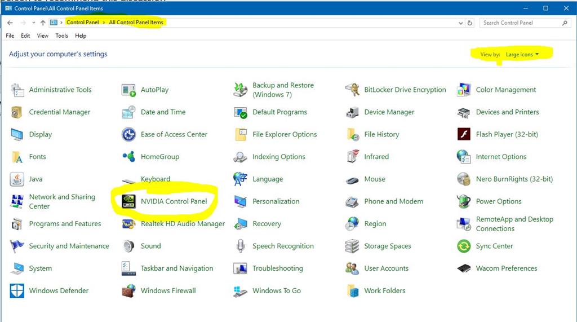Open the Network and Sharing Center link
The height and width of the screenshot is (322, 577).
click(62, 201)
